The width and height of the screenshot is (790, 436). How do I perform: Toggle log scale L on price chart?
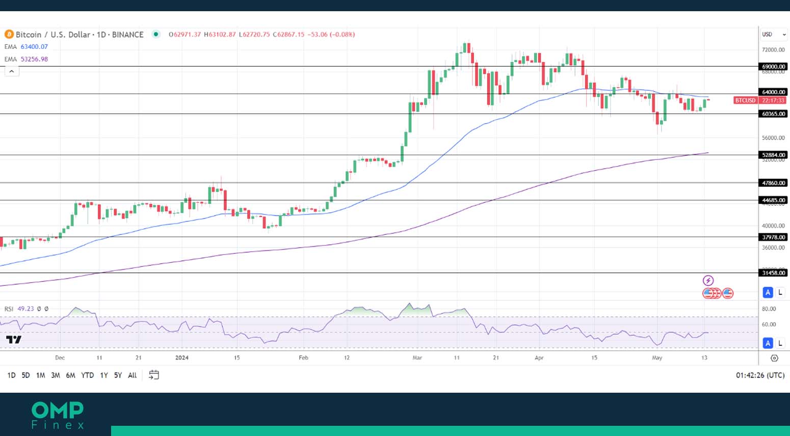tap(780, 292)
